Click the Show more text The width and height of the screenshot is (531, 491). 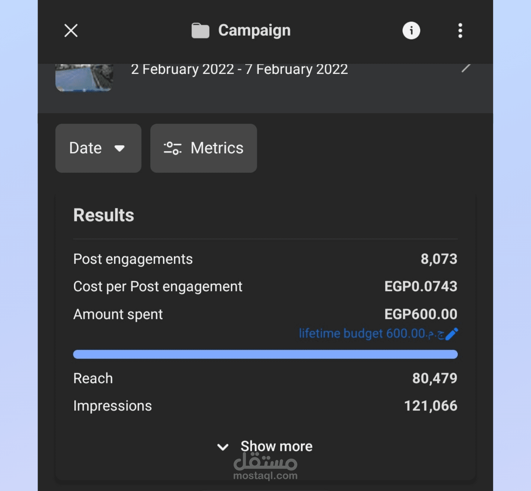(x=276, y=446)
